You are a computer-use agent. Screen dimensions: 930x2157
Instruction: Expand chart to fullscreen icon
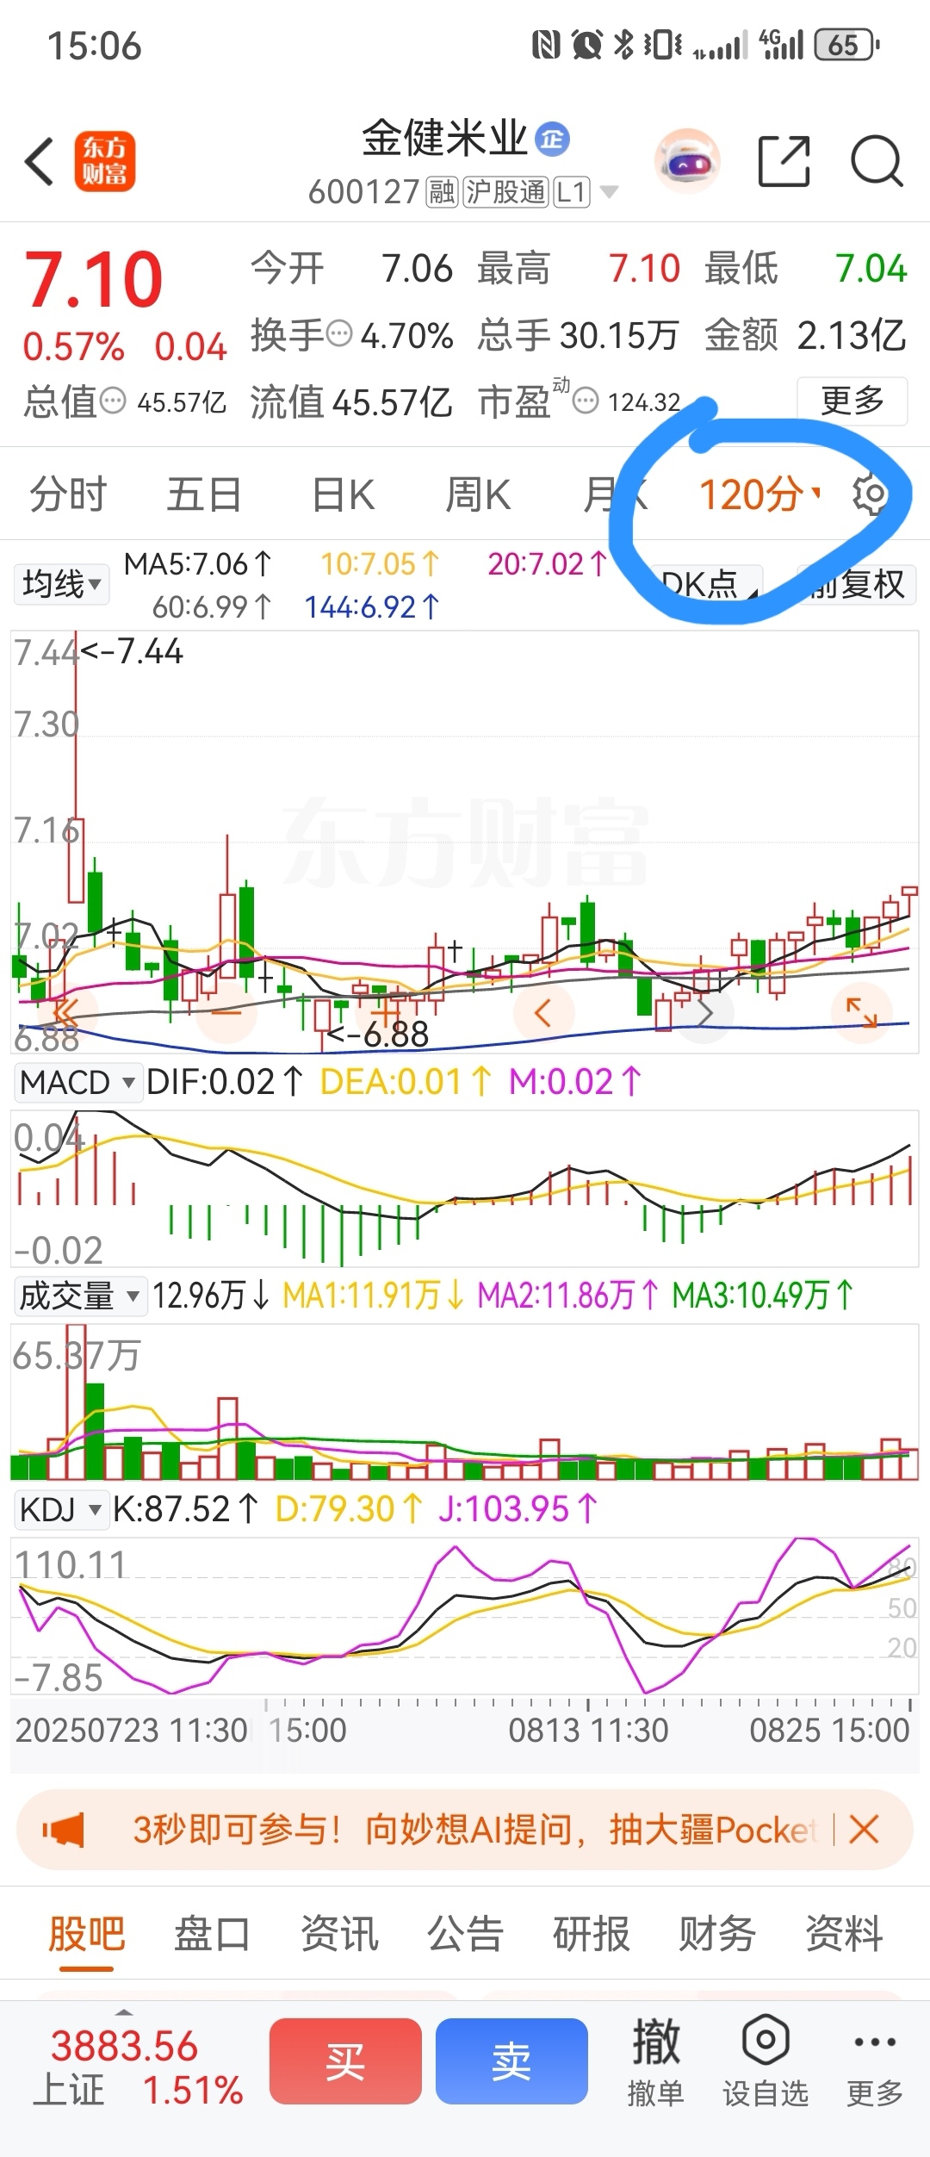click(x=861, y=1012)
